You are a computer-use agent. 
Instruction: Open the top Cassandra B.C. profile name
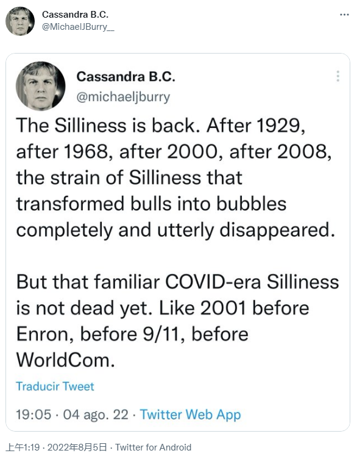[x=75, y=14]
